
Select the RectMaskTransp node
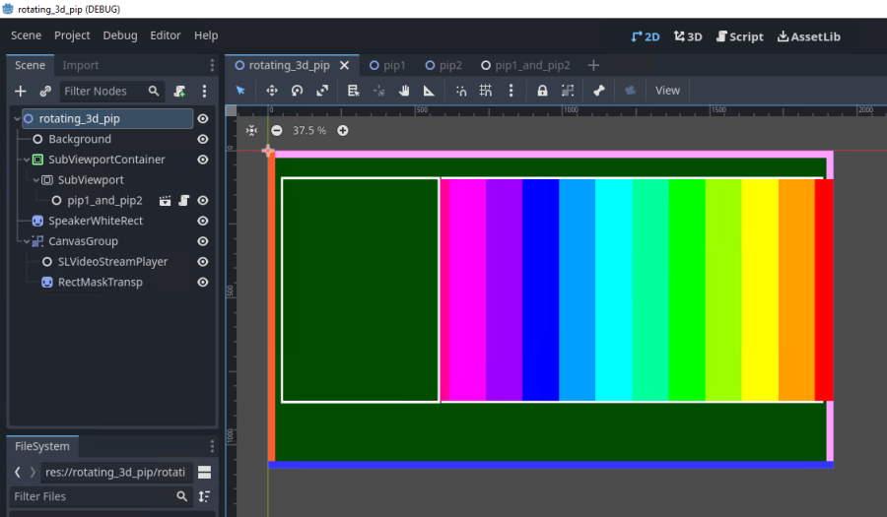coord(101,282)
